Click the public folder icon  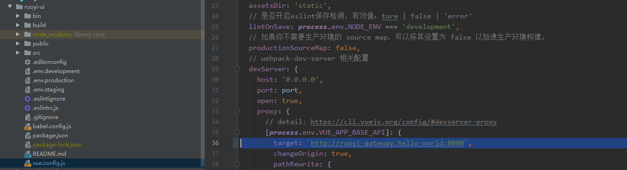pyautogui.click(x=28, y=44)
